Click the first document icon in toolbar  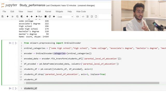pyautogui.click(x=87, y=17)
